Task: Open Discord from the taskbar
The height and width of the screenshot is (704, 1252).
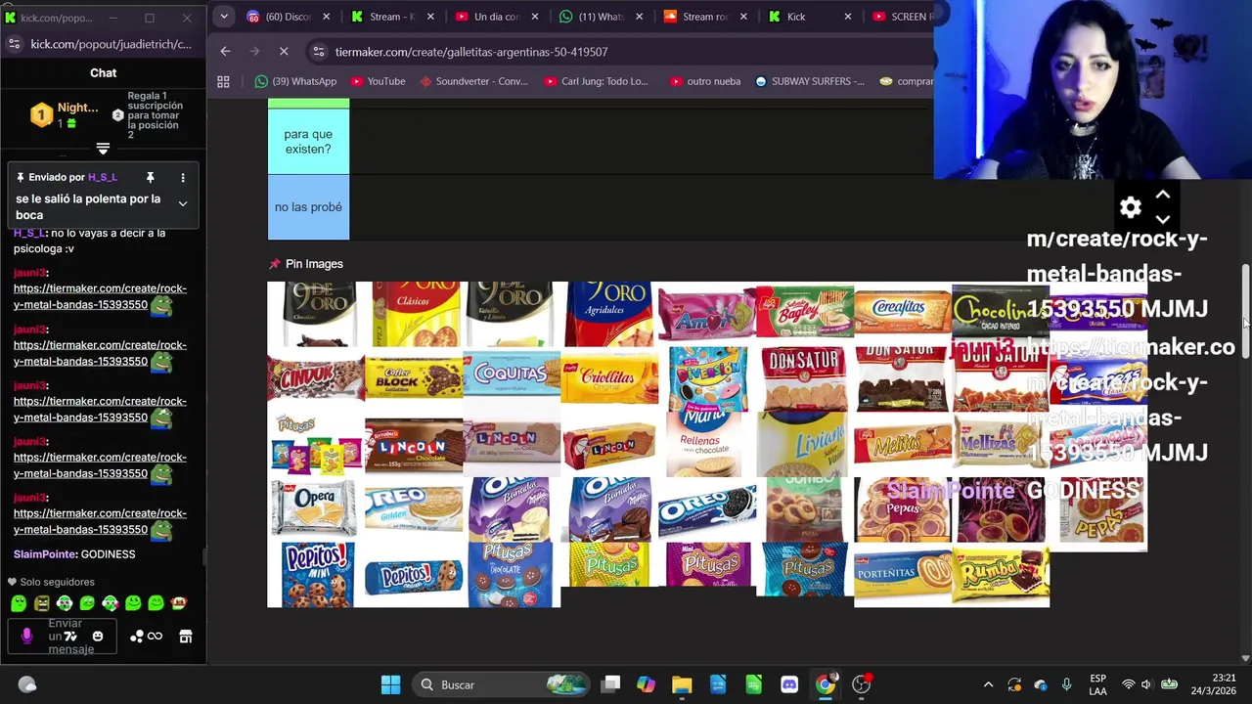Action: (789, 684)
